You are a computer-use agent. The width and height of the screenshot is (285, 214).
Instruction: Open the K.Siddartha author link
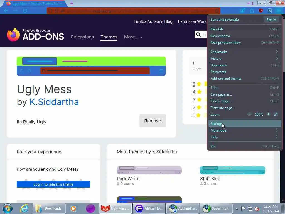point(54,102)
